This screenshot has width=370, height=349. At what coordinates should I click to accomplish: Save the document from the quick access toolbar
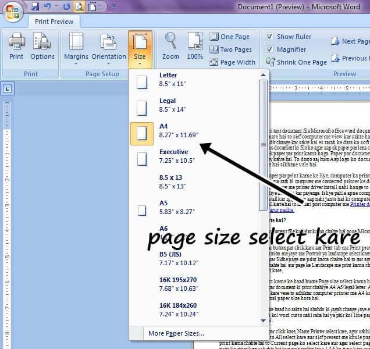[x=35, y=6]
